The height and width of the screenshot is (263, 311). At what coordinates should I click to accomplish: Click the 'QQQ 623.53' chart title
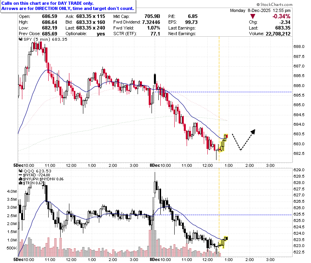(37, 171)
